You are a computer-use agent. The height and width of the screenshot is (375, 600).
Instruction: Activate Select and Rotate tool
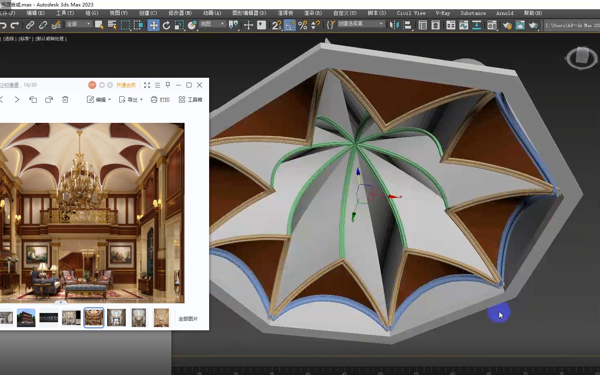coord(166,25)
